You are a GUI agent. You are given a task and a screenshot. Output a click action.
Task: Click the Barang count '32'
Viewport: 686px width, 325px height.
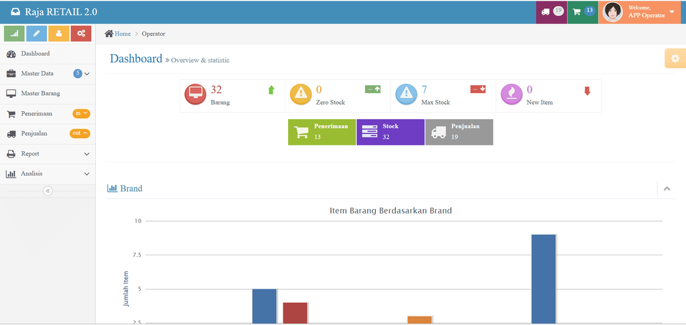216,90
